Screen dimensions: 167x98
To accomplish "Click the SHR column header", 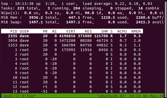I will coord(104,31).
